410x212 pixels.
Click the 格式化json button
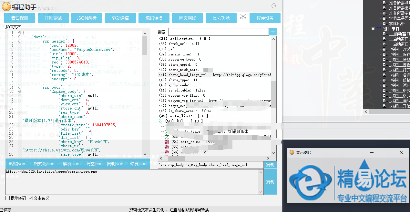click(x=44, y=164)
